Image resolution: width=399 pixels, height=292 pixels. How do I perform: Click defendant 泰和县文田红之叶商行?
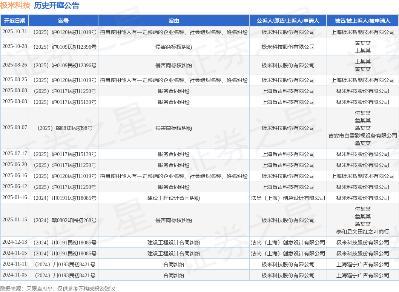[x=363, y=231]
